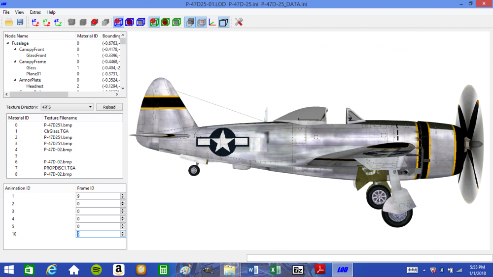This screenshot has height=277, width=493.
Task: Click the plain dark gray cube icon
Action: coord(83,22)
